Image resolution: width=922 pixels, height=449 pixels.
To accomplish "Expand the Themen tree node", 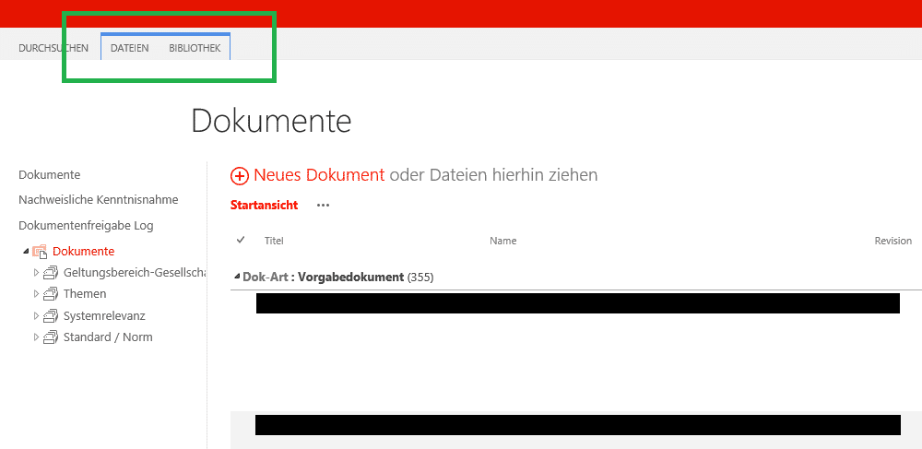I will click(x=37, y=294).
